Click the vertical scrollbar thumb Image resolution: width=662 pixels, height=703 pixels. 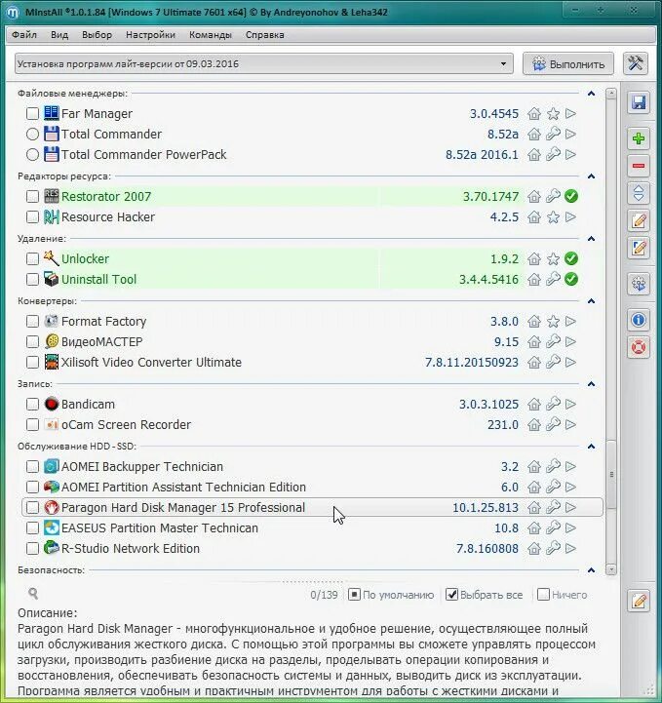610,474
